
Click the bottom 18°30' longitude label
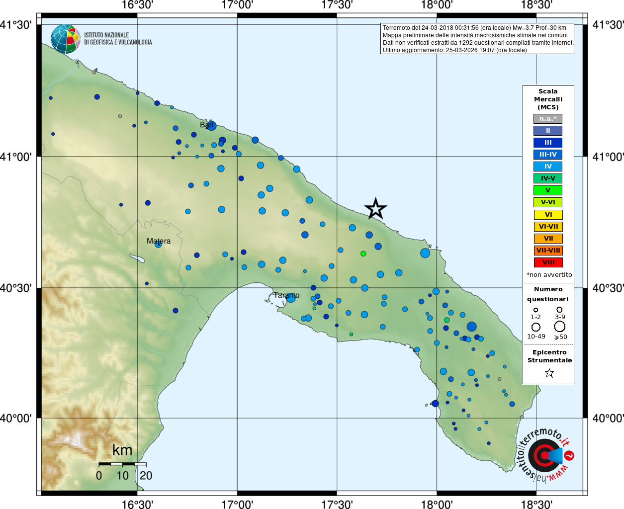(x=536, y=504)
